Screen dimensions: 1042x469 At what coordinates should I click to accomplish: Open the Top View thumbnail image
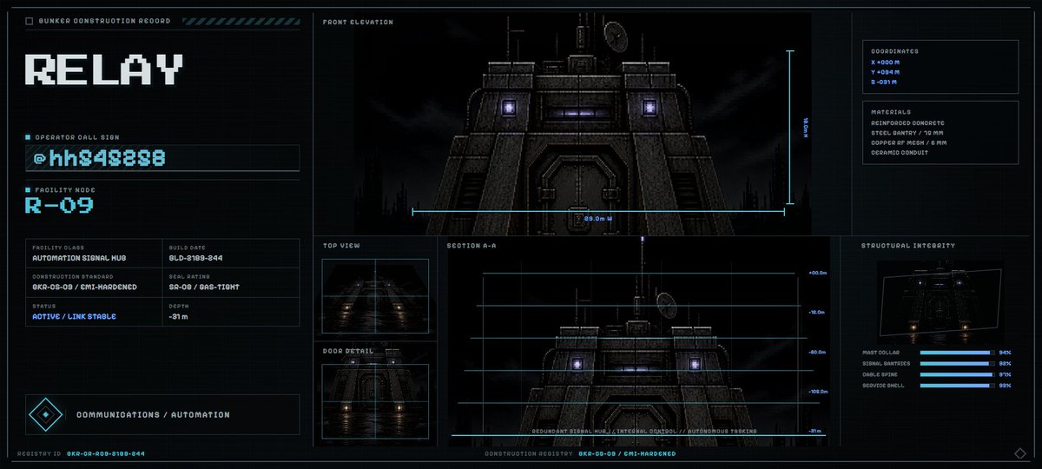[x=374, y=295]
